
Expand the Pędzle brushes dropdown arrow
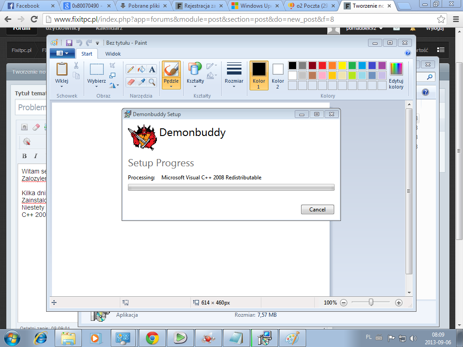tap(171, 86)
